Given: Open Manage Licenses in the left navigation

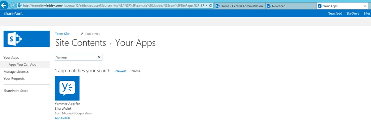Looking at the screenshot, I should [x=16, y=72].
